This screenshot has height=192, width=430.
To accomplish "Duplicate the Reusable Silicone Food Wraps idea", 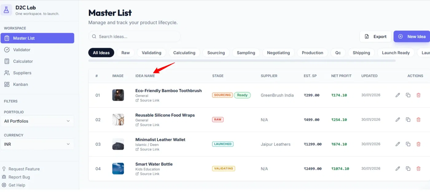I will click(408, 120).
